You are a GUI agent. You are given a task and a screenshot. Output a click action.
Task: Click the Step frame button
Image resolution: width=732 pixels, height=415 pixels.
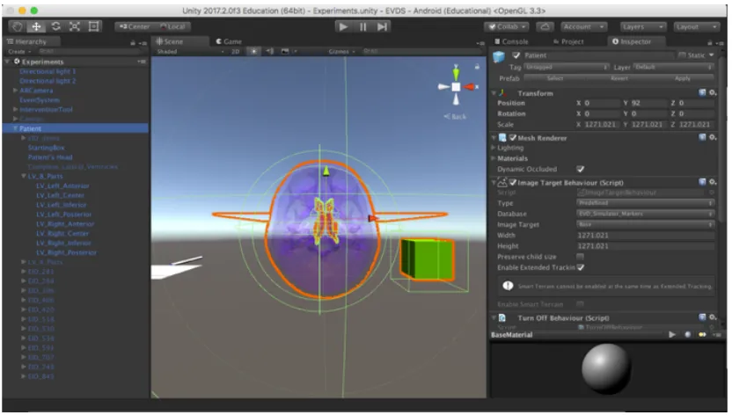pos(382,26)
